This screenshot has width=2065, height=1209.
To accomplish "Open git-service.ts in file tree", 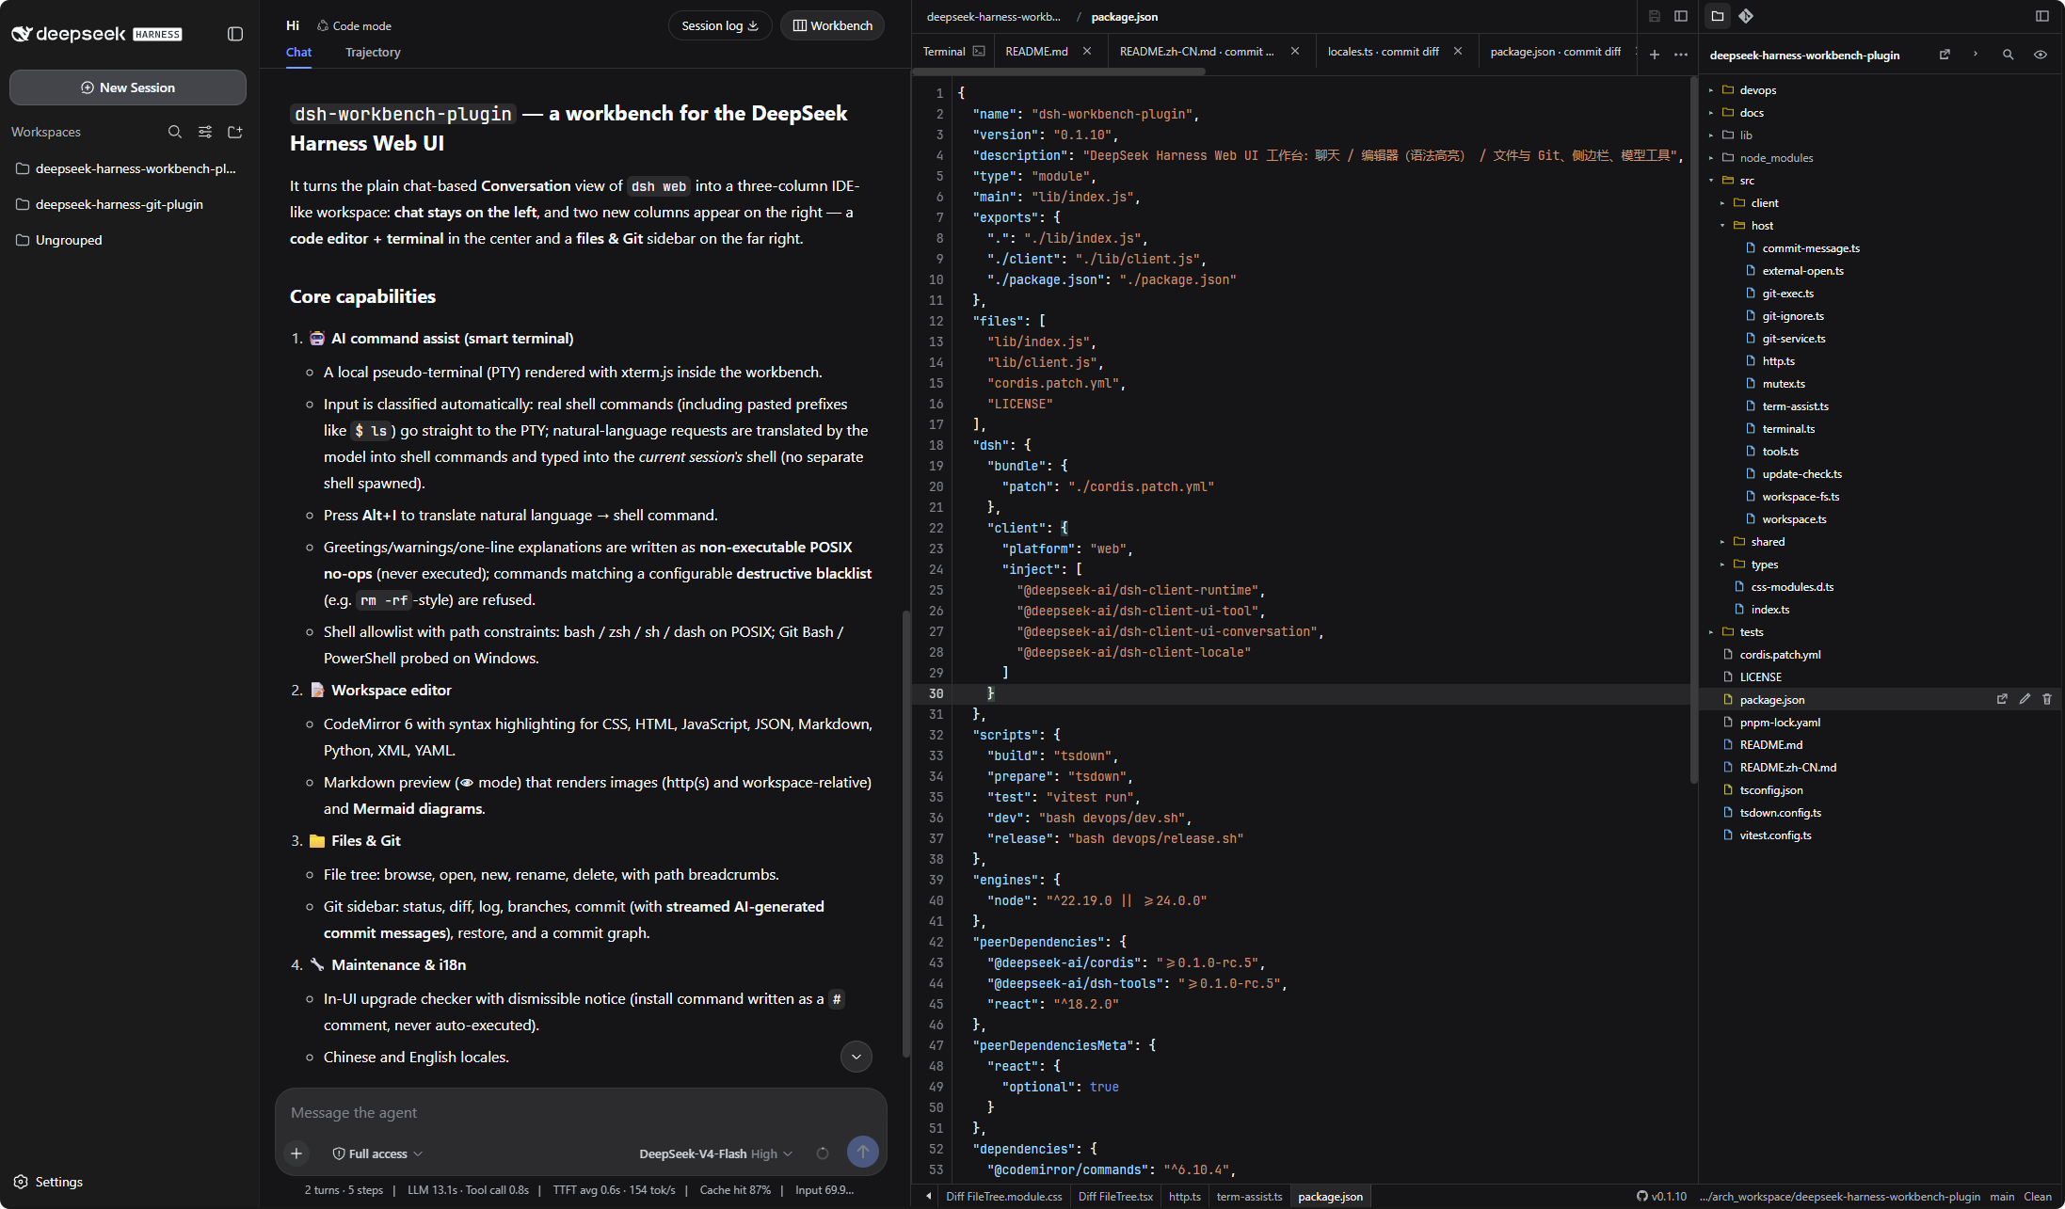I will coord(1794,339).
